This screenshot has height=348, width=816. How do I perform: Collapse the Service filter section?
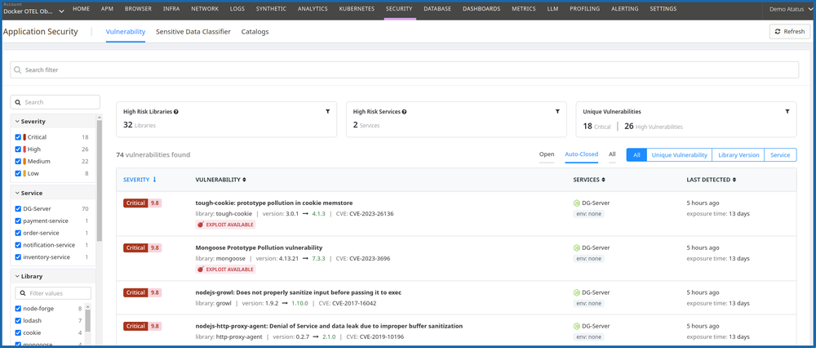pyautogui.click(x=17, y=194)
